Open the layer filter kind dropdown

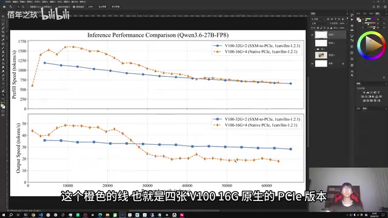318,19
